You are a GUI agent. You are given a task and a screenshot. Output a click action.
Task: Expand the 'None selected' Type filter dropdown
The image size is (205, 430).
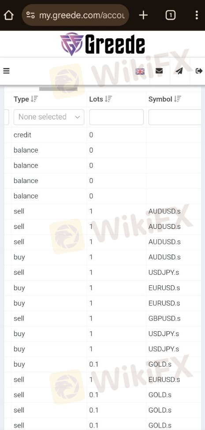click(x=49, y=117)
